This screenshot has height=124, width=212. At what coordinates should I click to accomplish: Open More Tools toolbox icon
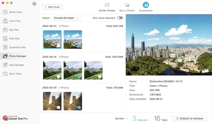pos(5,74)
